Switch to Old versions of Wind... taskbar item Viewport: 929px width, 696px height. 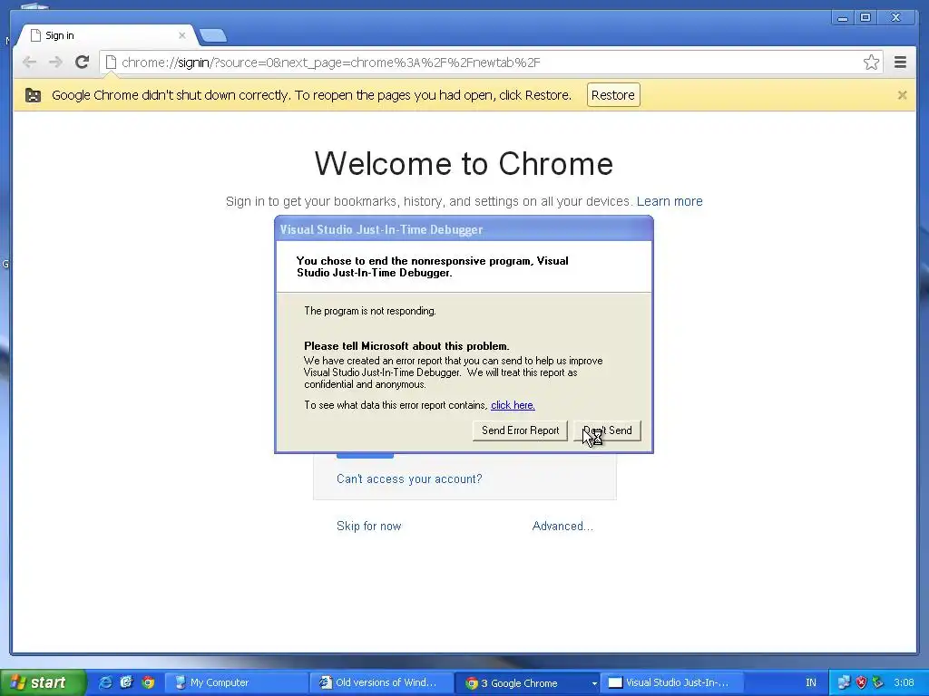pyautogui.click(x=381, y=683)
